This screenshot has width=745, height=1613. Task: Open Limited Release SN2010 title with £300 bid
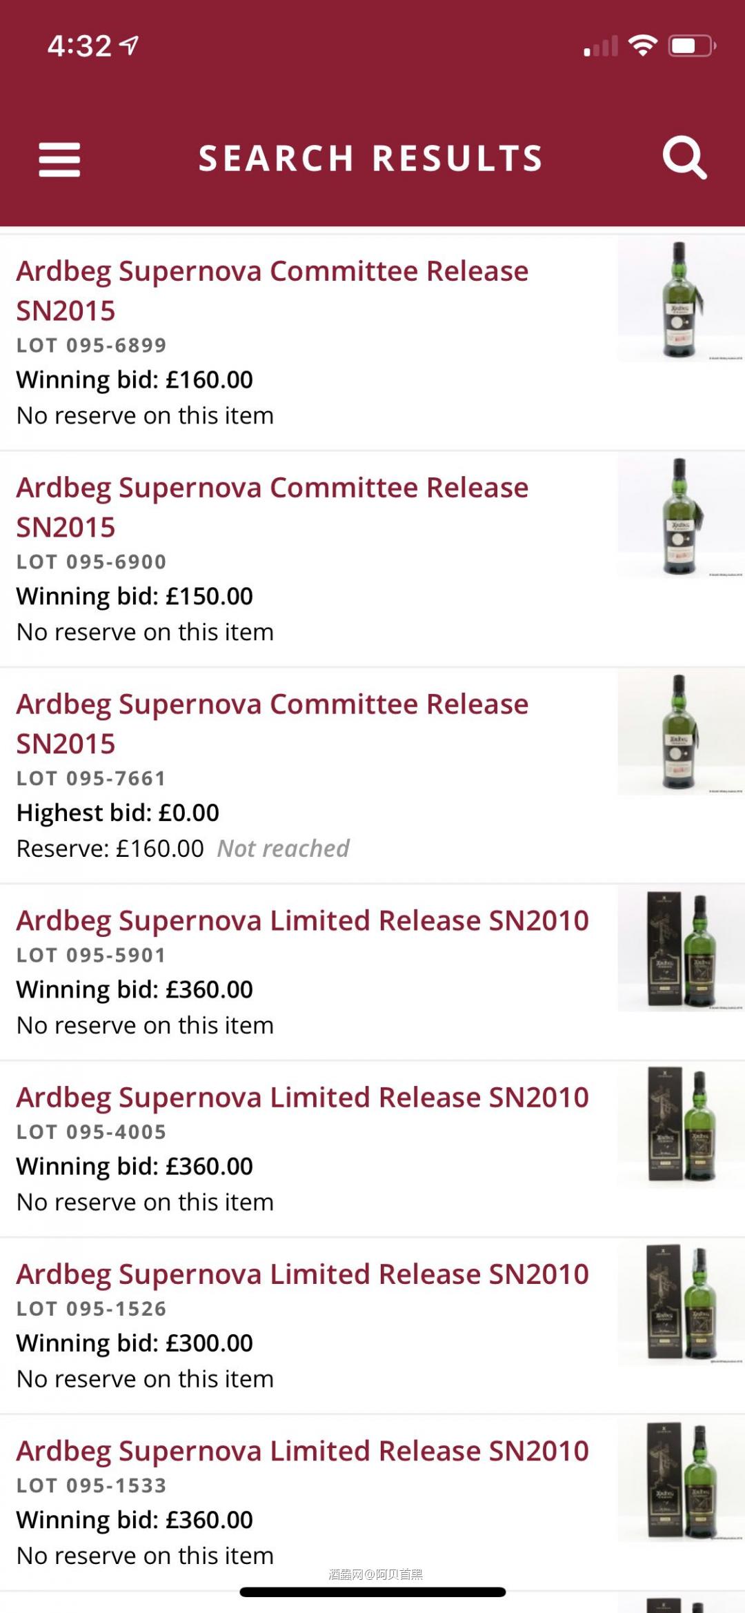point(302,1274)
